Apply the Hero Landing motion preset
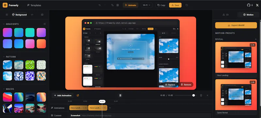 click(236, 60)
